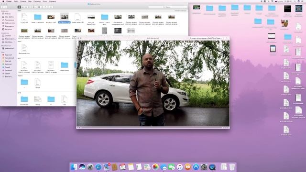Open dark image file at desktop top-right
Screen dimensions: 306x172
(287, 9)
